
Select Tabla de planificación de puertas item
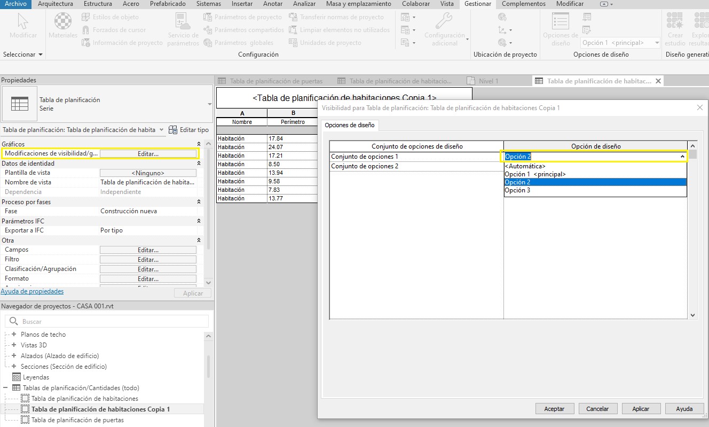(x=77, y=420)
